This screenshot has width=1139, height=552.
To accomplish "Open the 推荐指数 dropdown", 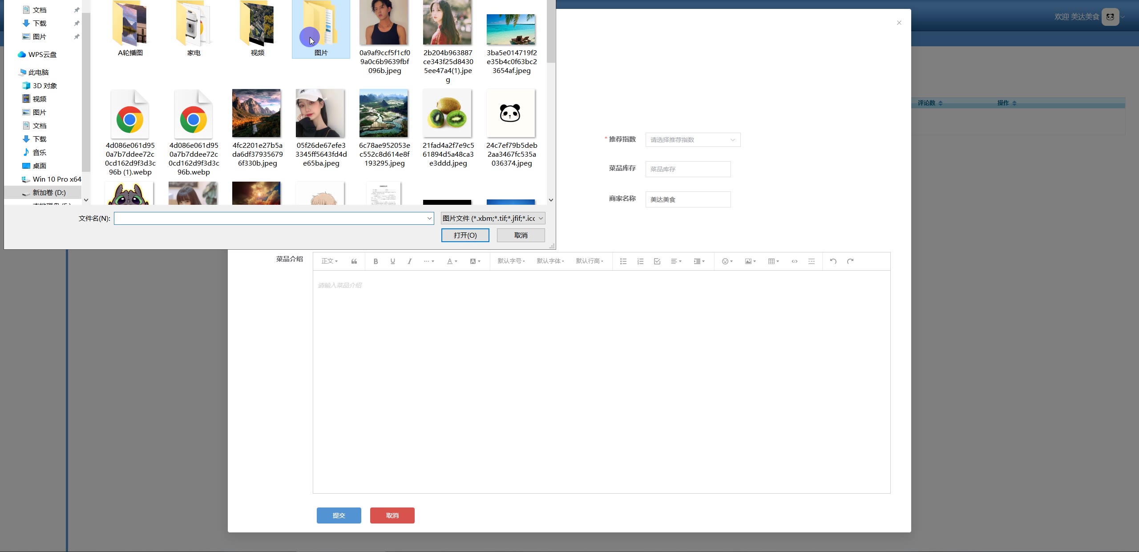I will 693,140.
